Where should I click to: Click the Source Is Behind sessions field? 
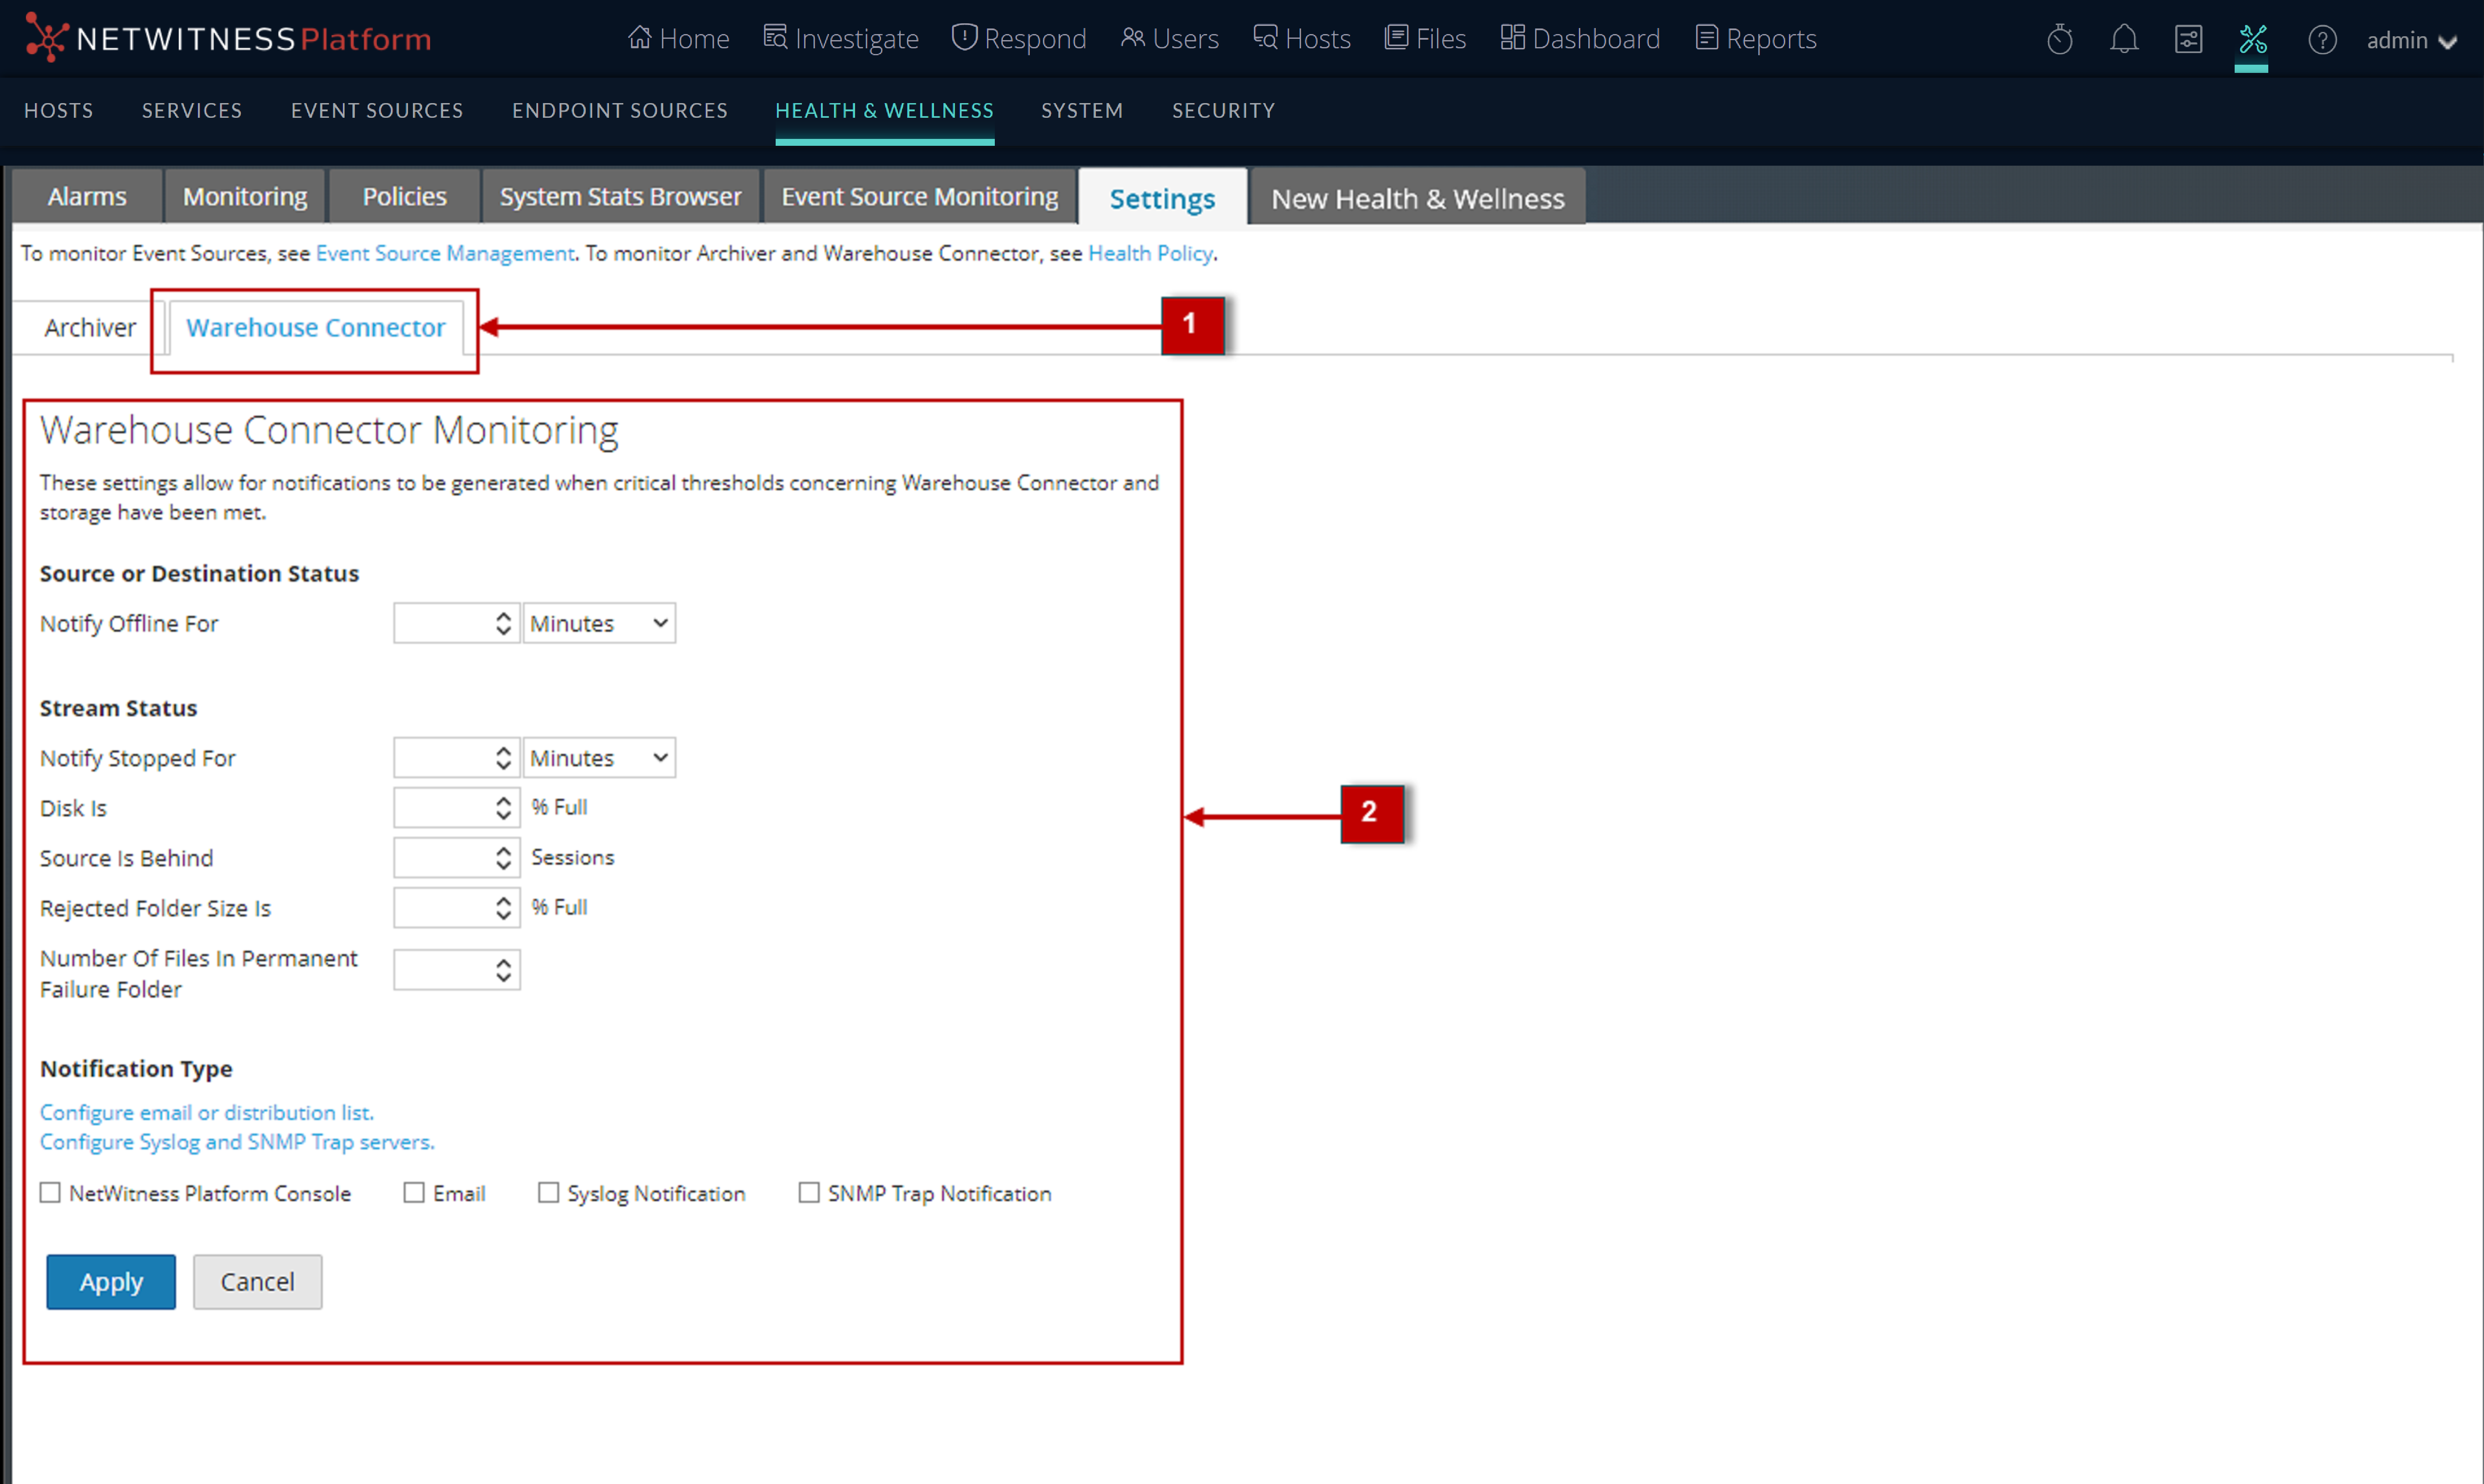(442, 858)
